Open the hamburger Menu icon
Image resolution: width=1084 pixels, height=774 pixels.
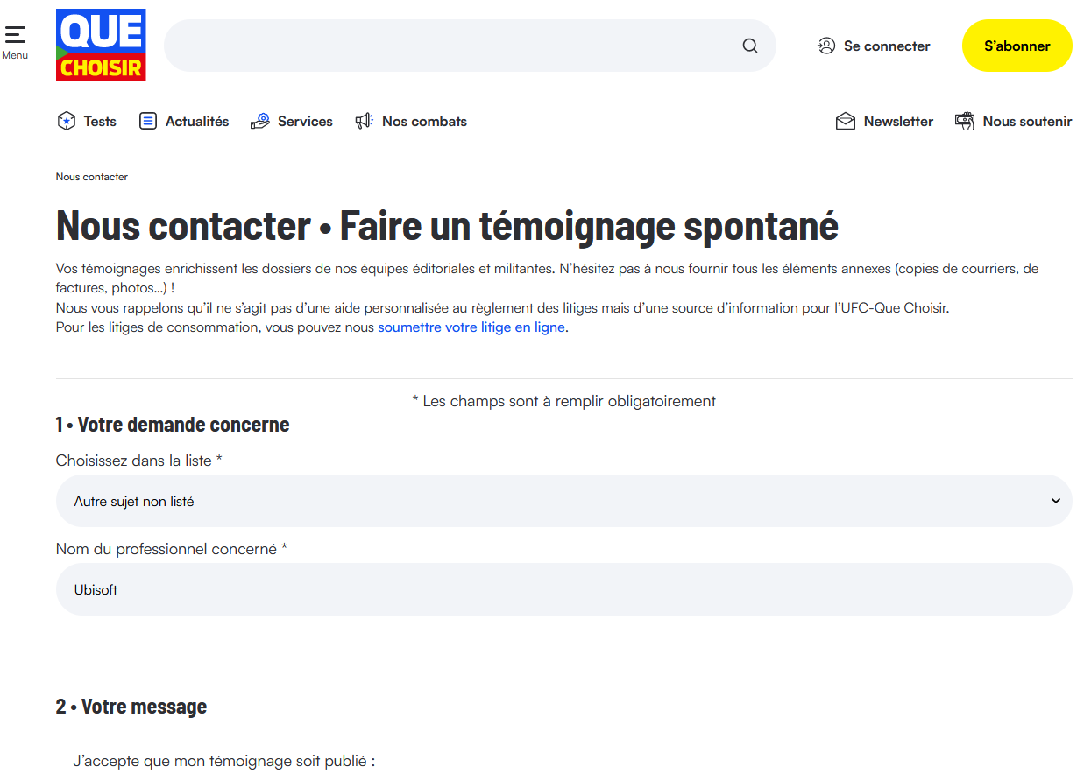coord(15,35)
